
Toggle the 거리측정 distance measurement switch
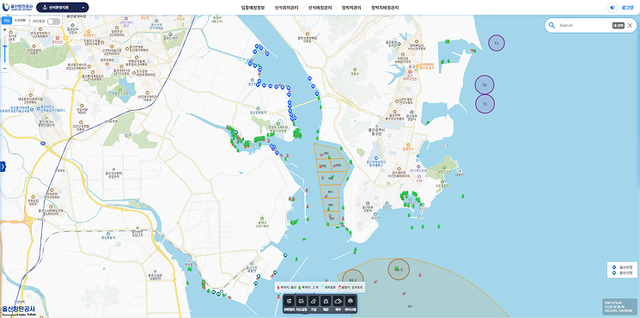pos(53,21)
